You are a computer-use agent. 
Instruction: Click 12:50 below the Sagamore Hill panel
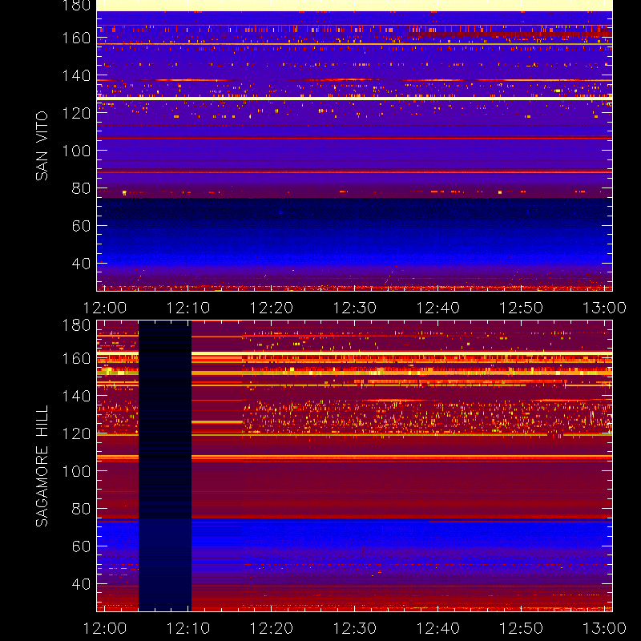click(522, 628)
